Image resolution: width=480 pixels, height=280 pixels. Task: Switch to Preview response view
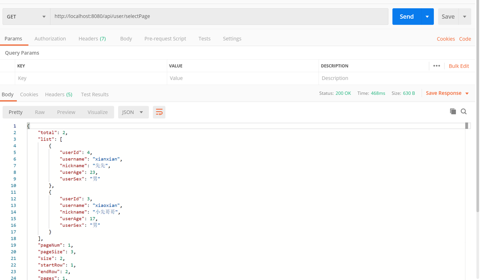pos(66,112)
